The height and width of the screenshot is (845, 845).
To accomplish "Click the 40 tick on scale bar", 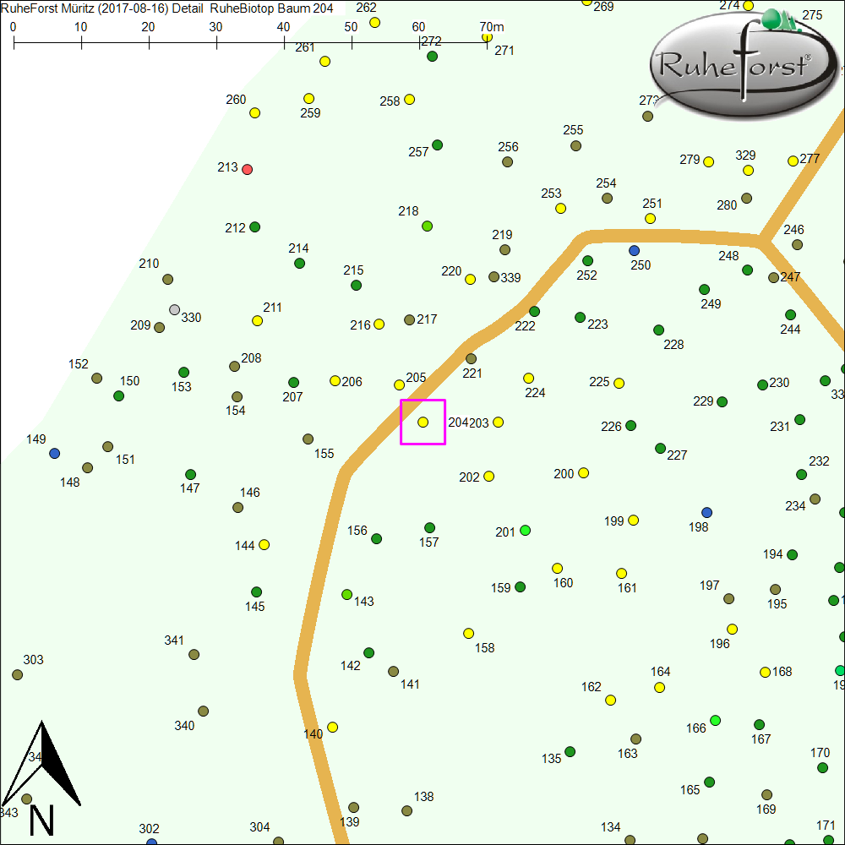I will [284, 40].
